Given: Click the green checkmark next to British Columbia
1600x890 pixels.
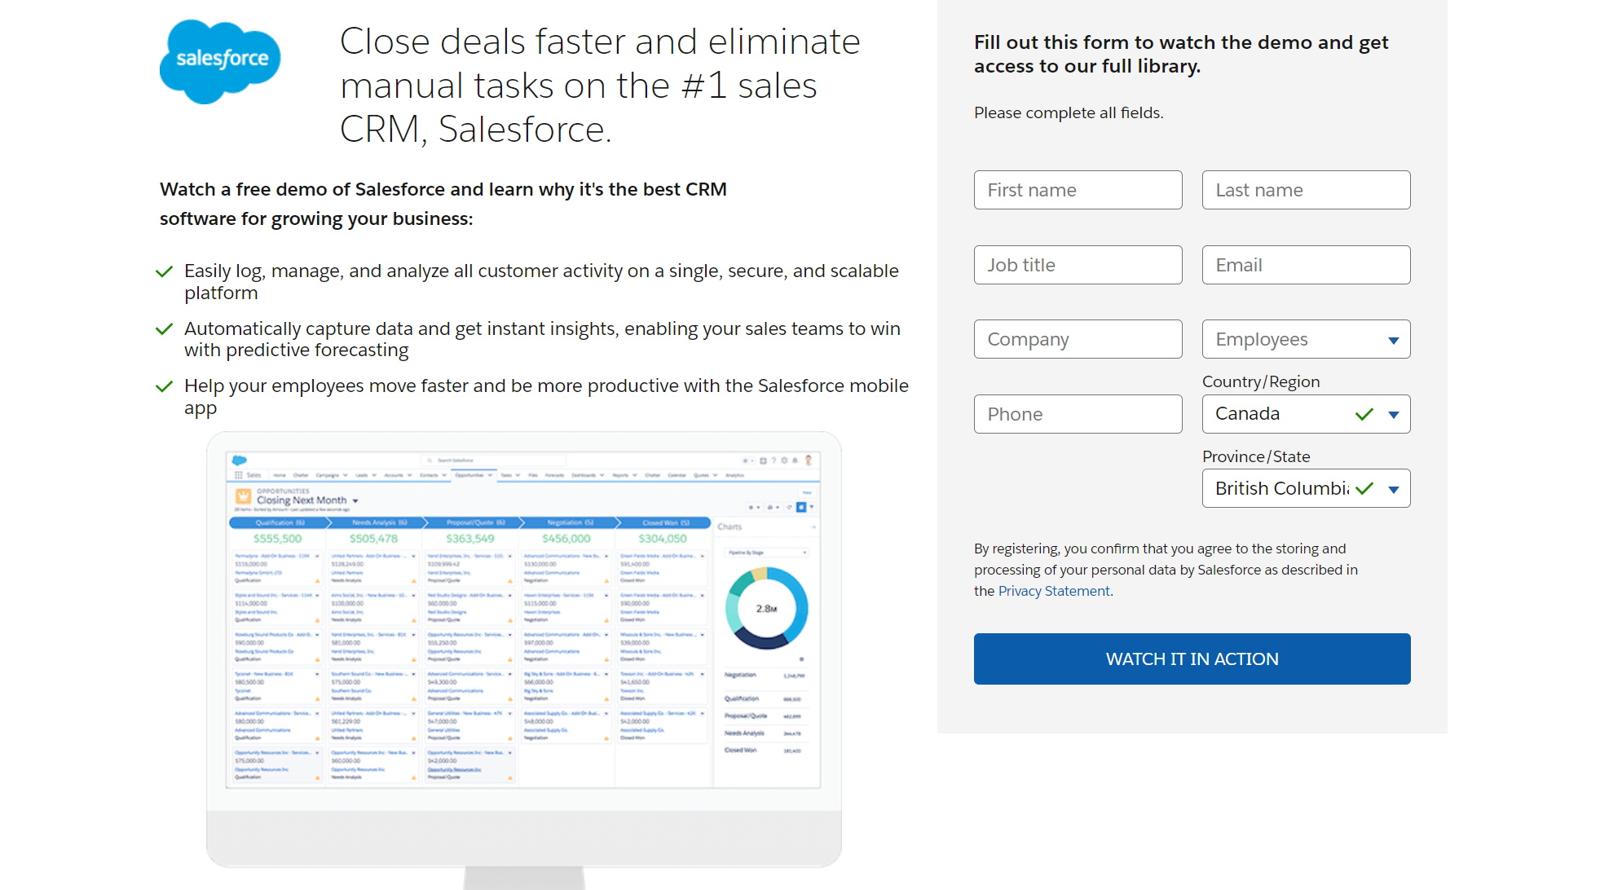Looking at the screenshot, I should tap(1362, 487).
